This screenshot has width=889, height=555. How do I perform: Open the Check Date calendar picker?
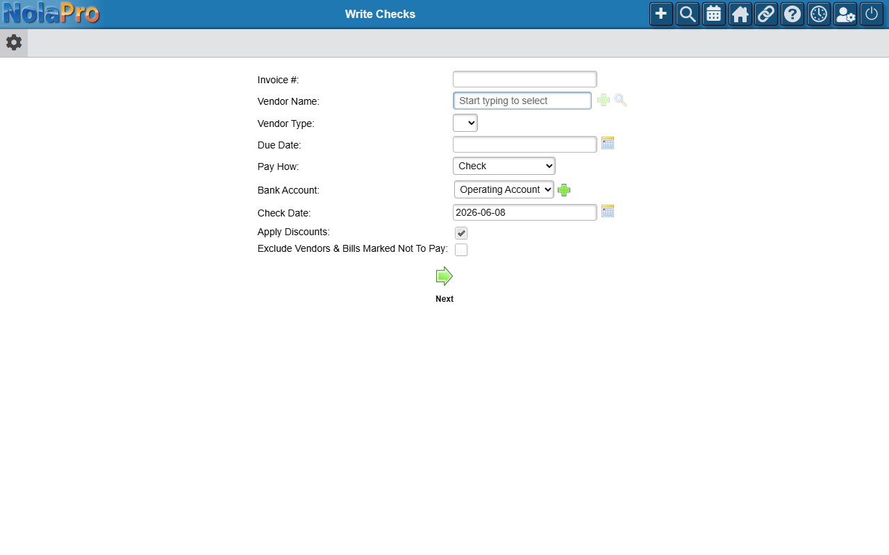[608, 211]
